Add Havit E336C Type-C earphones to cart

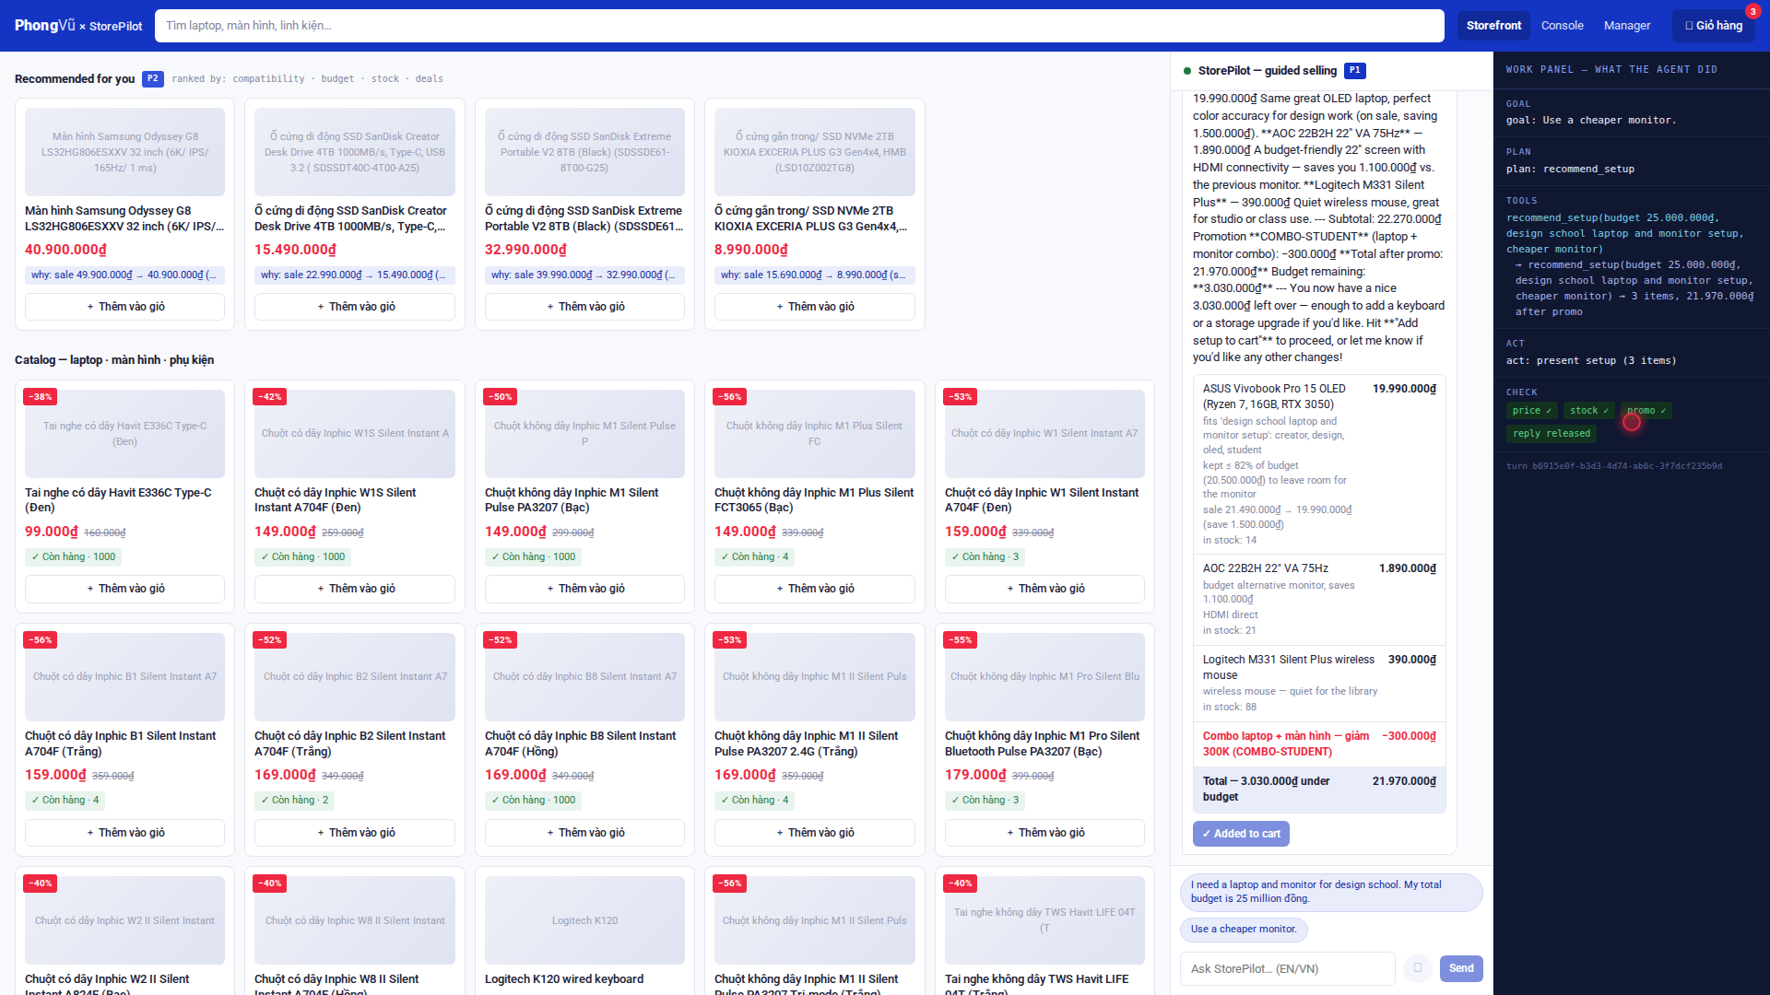(124, 589)
